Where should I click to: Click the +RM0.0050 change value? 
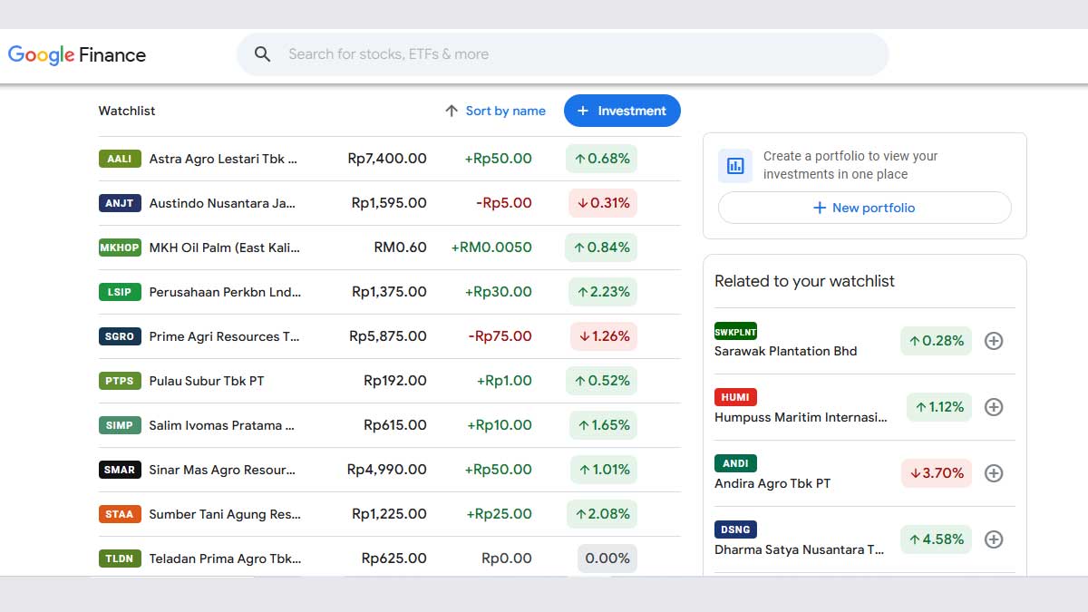tap(491, 248)
